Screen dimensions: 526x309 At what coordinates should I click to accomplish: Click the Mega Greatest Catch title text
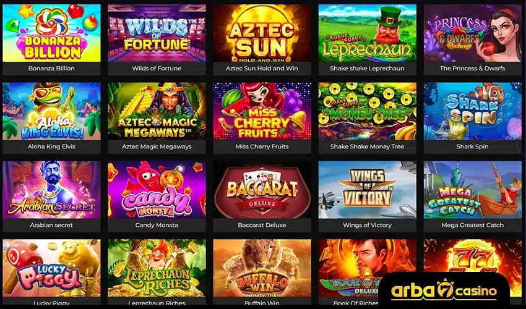coord(472,225)
